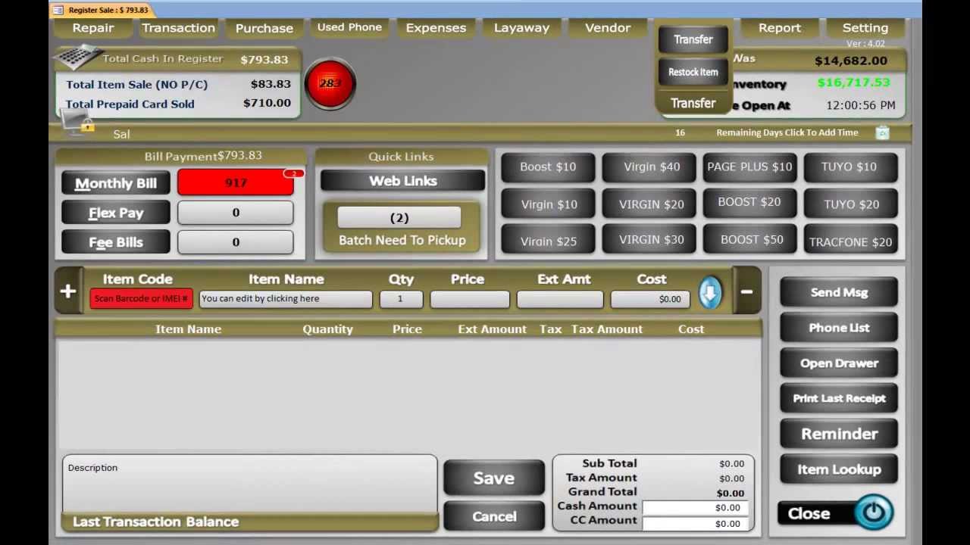
Task: Click the Ext Amt input field
Action: 560,299
